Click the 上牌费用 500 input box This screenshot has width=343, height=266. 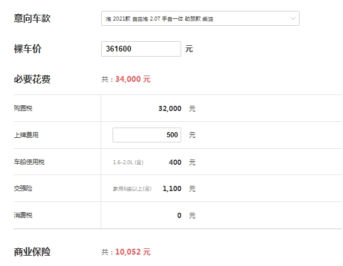click(x=147, y=135)
